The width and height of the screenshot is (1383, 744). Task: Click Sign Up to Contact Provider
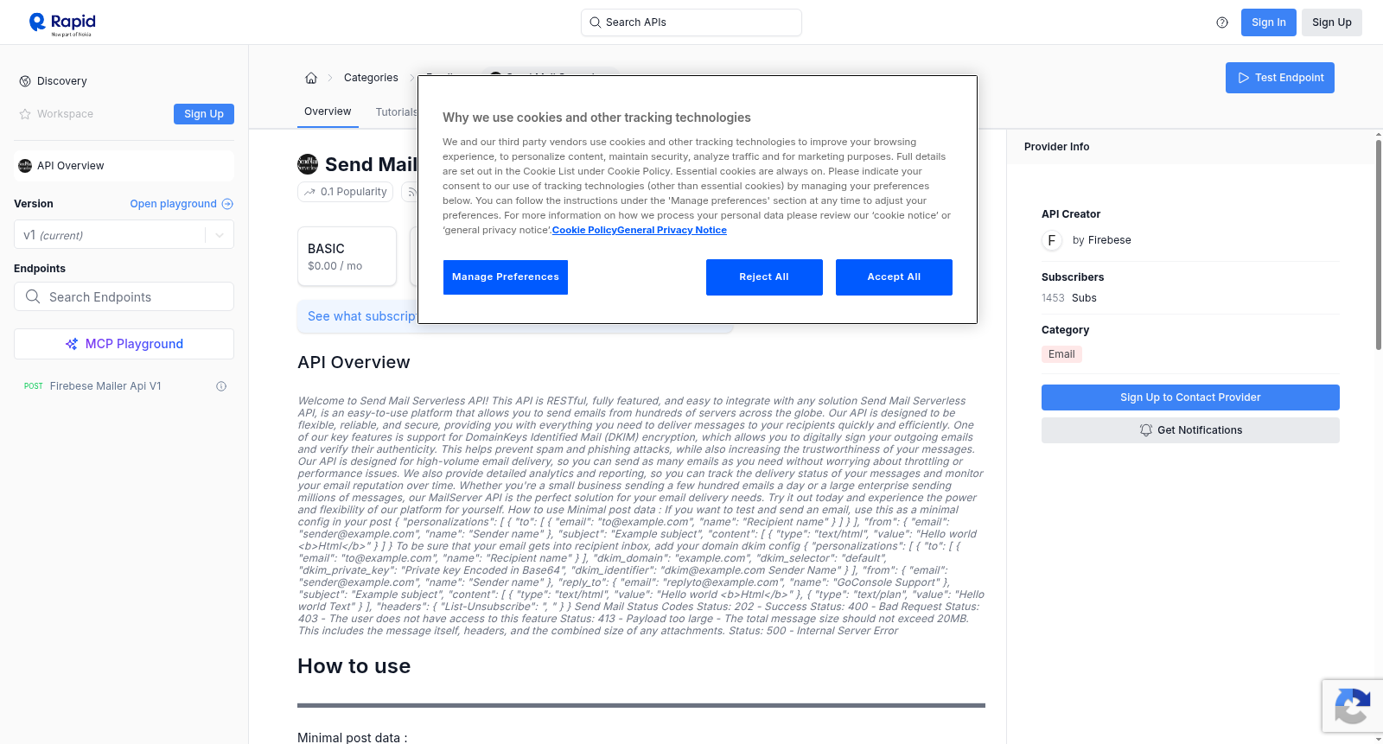pyautogui.click(x=1190, y=397)
